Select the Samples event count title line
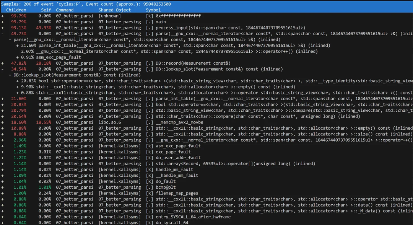The height and width of the screenshot is (225, 413). 86,4
